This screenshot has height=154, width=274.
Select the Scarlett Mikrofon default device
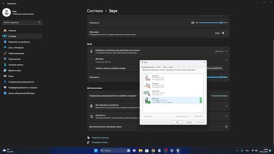click(173, 100)
